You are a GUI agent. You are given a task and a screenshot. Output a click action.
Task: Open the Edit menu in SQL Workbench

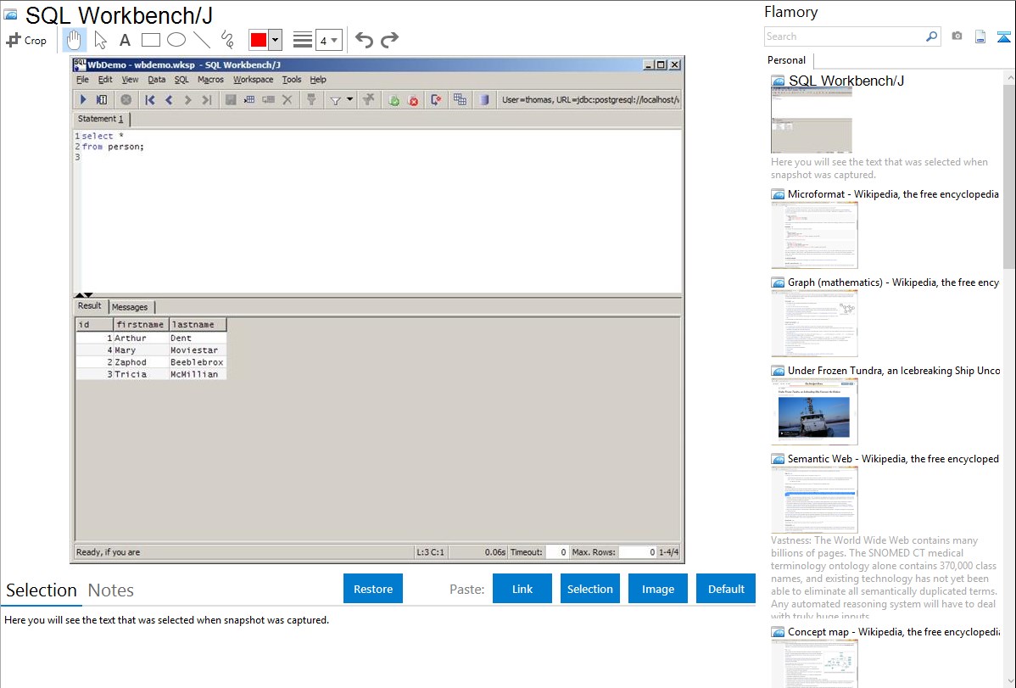(x=105, y=80)
